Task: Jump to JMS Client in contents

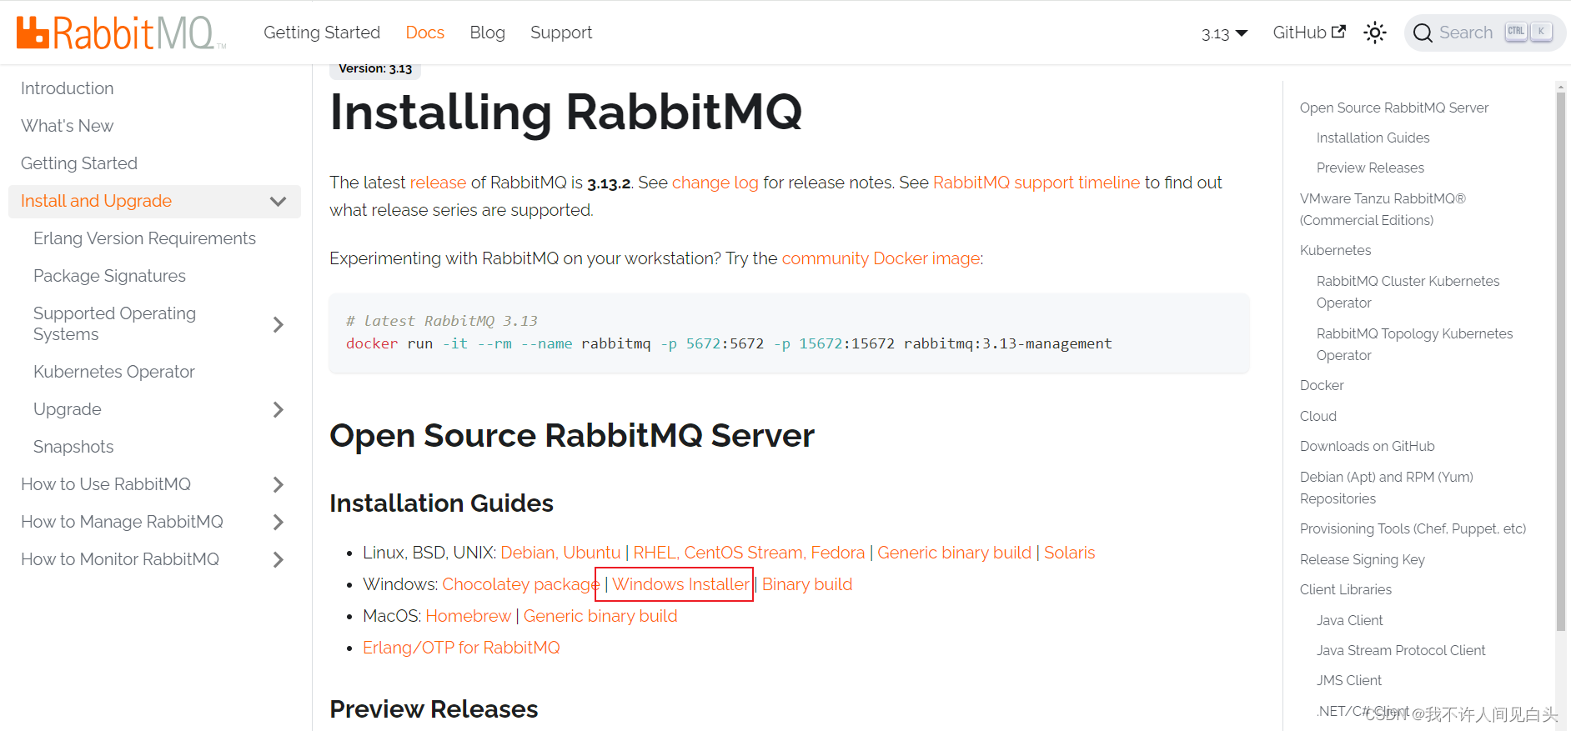Action: tap(1348, 680)
